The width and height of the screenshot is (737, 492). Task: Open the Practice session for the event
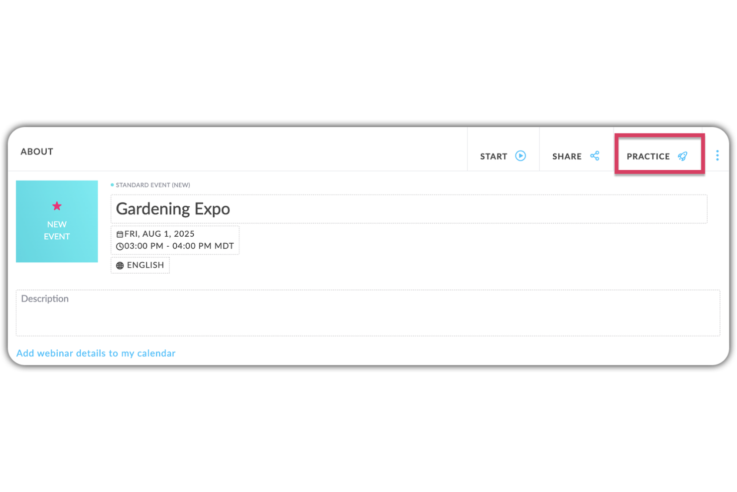click(648, 156)
